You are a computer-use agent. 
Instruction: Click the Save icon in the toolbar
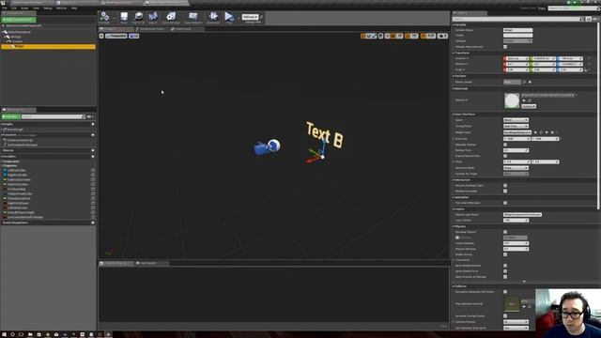click(124, 17)
